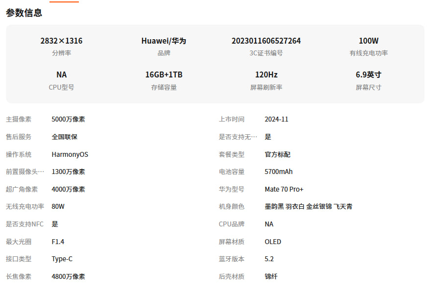This screenshot has height=297, width=431.
Task: Click the truncated 前置摄像头… label
Action: [25, 172]
